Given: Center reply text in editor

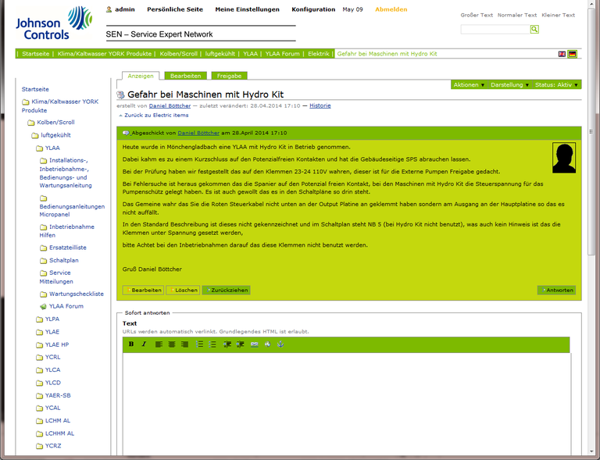Looking at the screenshot, I should 172,344.
